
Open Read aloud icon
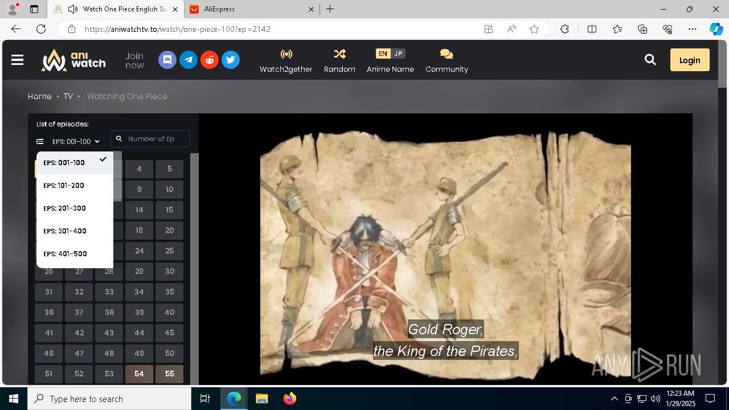[x=511, y=29]
